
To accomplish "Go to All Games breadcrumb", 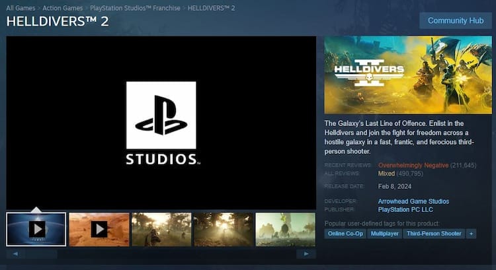I will coord(21,8).
